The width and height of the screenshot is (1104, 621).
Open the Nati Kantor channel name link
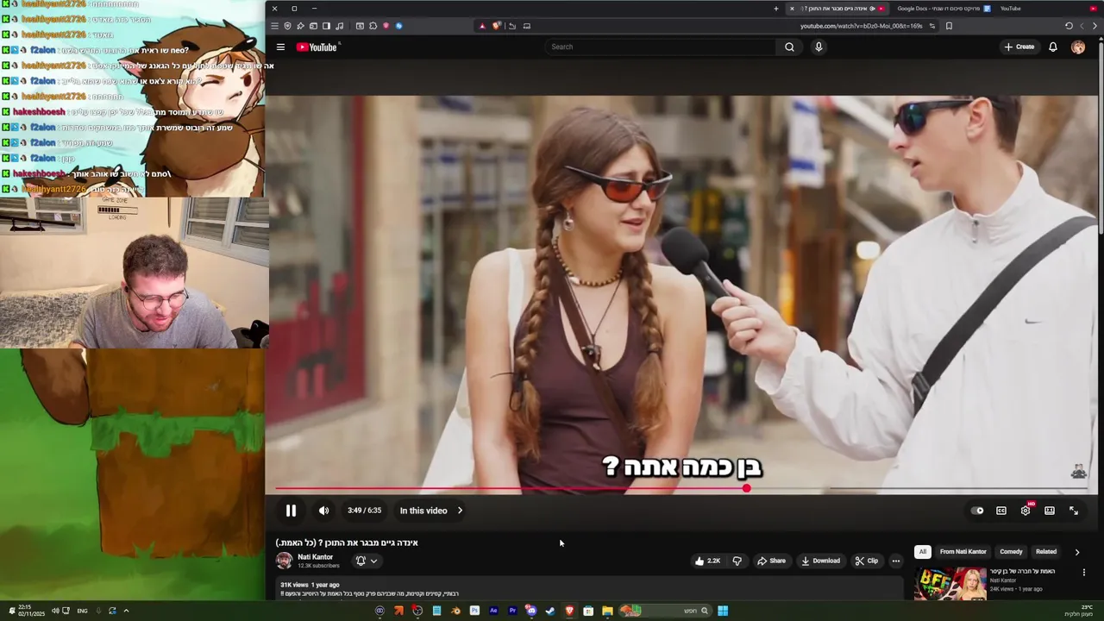click(x=316, y=557)
